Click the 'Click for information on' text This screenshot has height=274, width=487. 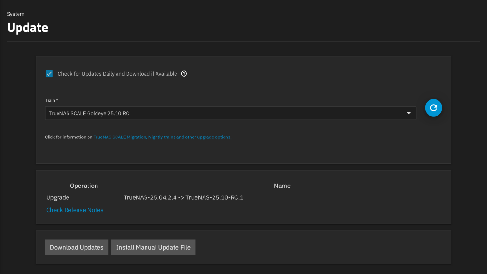68,137
